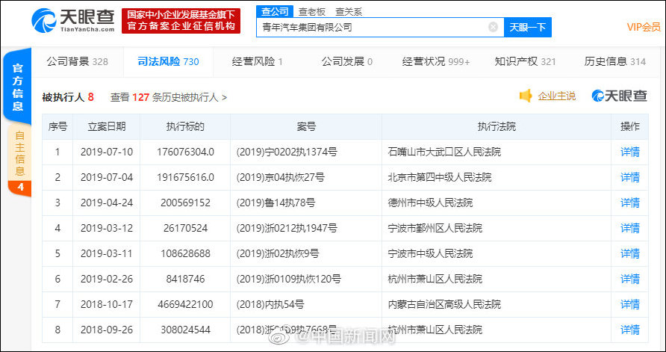Image resolution: width=666 pixels, height=352 pixels.
Task: Click the red 官方备案企业征信机构 banner
Action: [181, 21]
